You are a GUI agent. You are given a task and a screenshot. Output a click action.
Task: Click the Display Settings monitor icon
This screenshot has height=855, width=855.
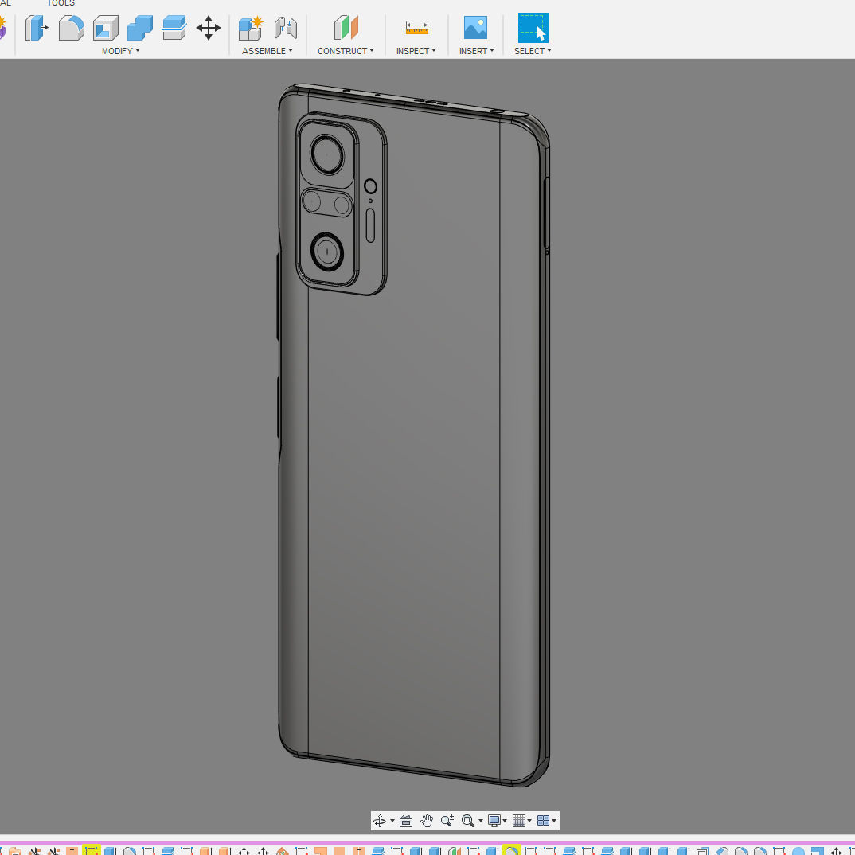pyautogui.click(x=494, y=821)
